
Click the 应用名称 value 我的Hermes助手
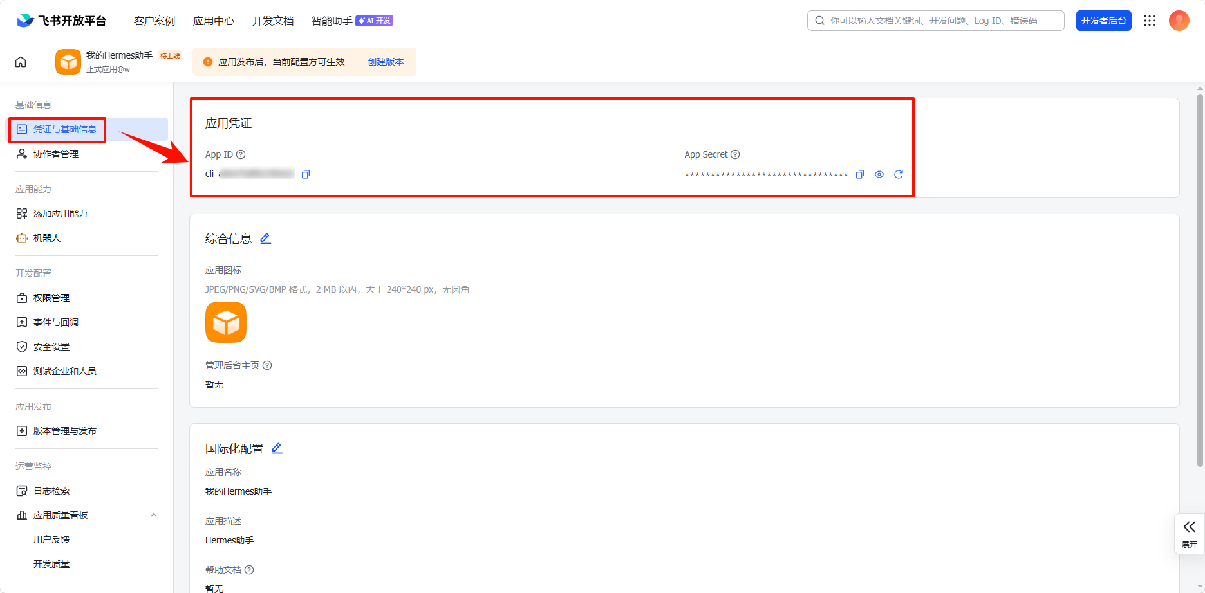tap(239, 491)
